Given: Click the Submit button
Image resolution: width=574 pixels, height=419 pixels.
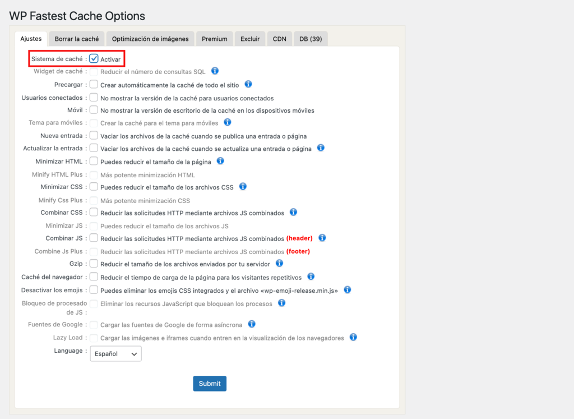Looking at the screenshot, I should (x=210, y=384).
